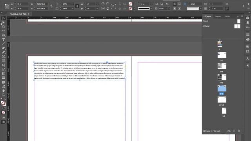Image resolution: width=251 pixels, height=141 pixels.
Task: Enable wrap around bounding box
Action: click(x=180, y=4)
